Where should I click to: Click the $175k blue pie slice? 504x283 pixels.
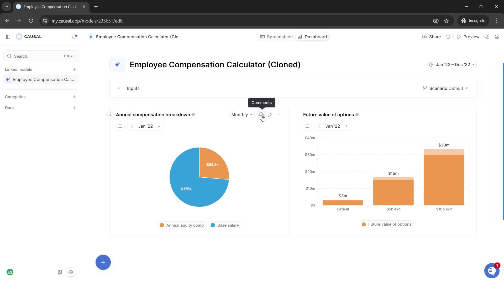[x=186, y=189]
